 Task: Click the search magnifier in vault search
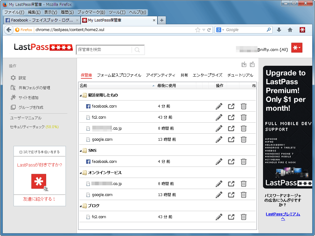tap(138, 50)
